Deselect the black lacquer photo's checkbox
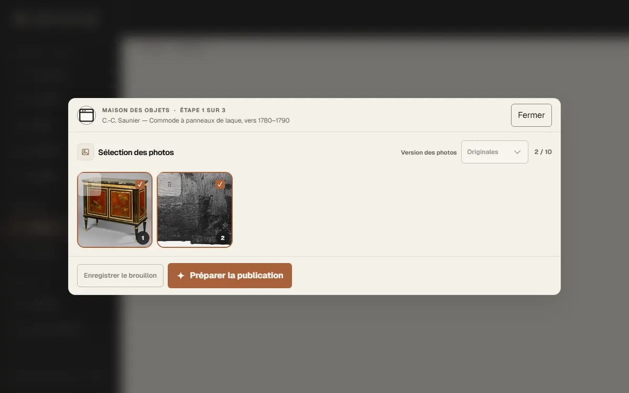Screen dimensions: 629x393 point(220,184)
